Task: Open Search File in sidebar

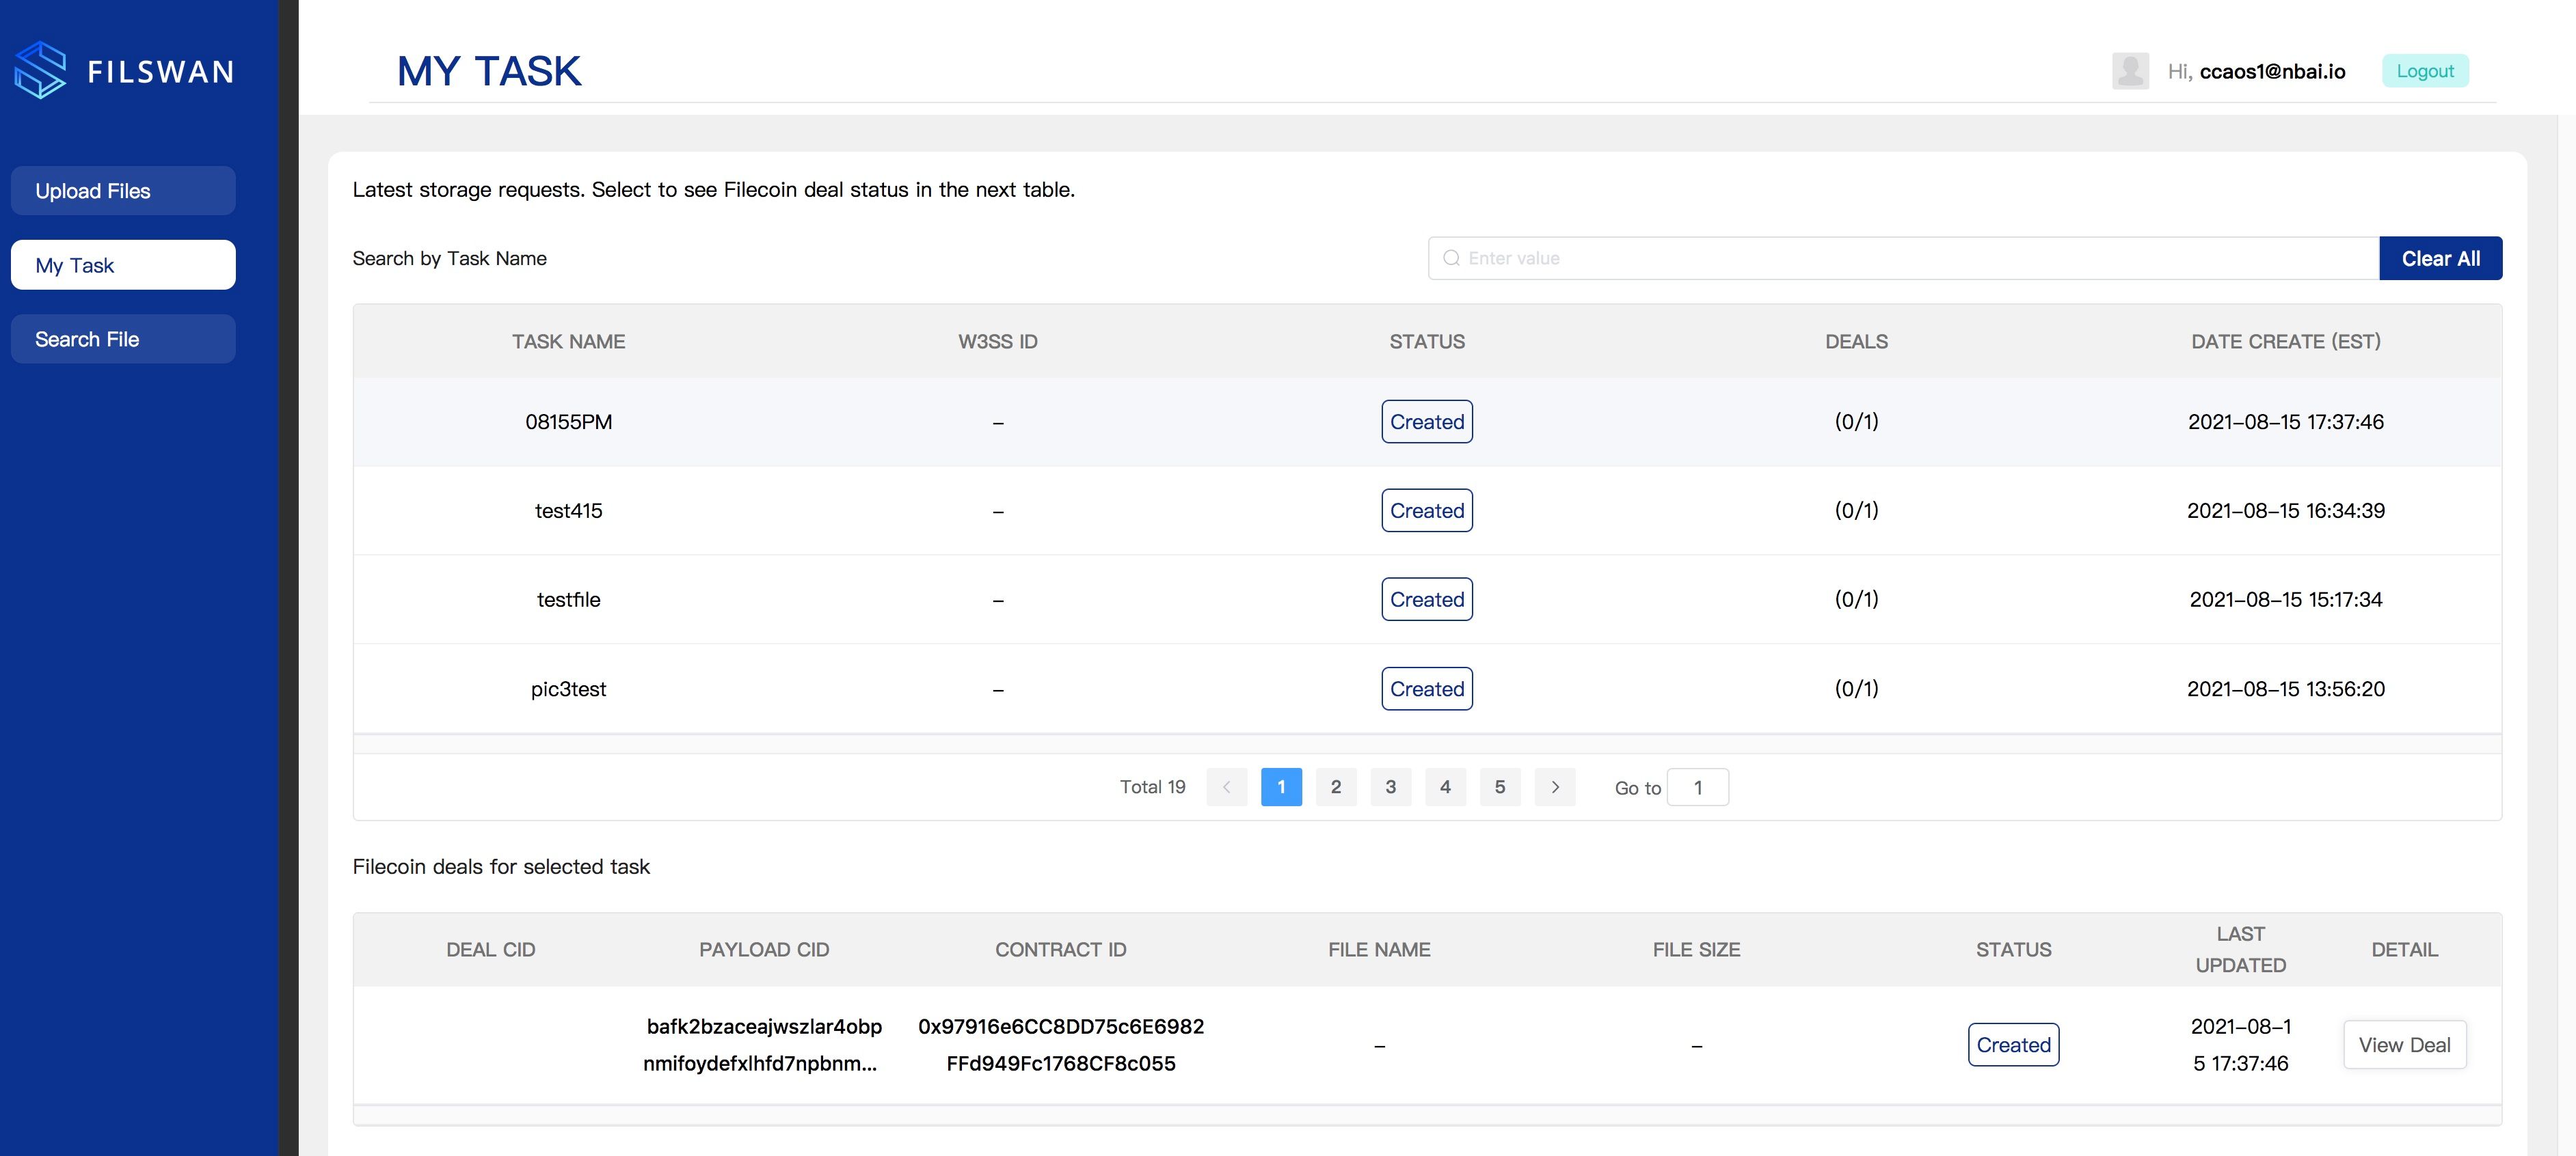Action: (x=123, y=339)
